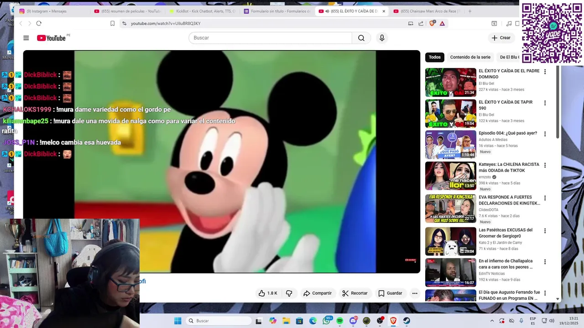Click the suggestions panel scroll-down arrow
The image size is (584, 328).
[558, 299]
